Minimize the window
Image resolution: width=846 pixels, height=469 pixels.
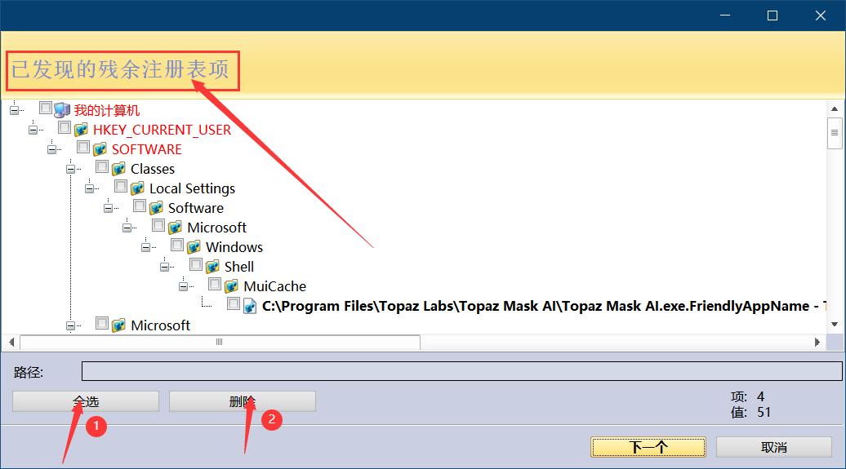(725, 15)
